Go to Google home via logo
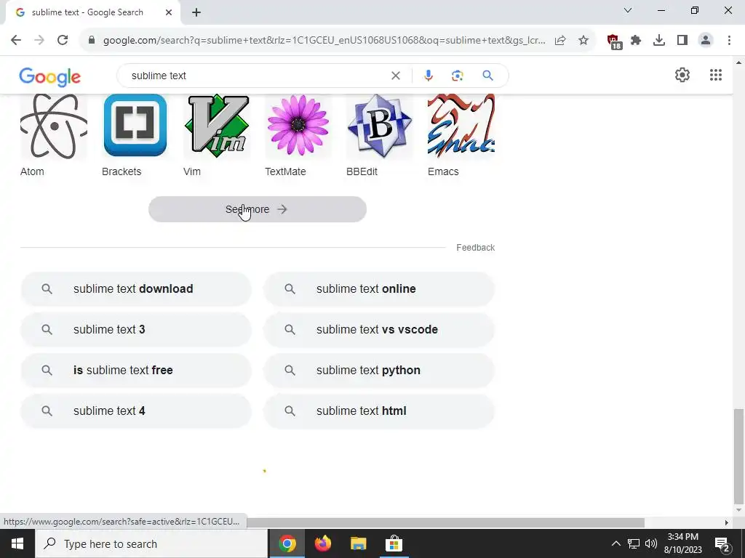 (50, 76)
